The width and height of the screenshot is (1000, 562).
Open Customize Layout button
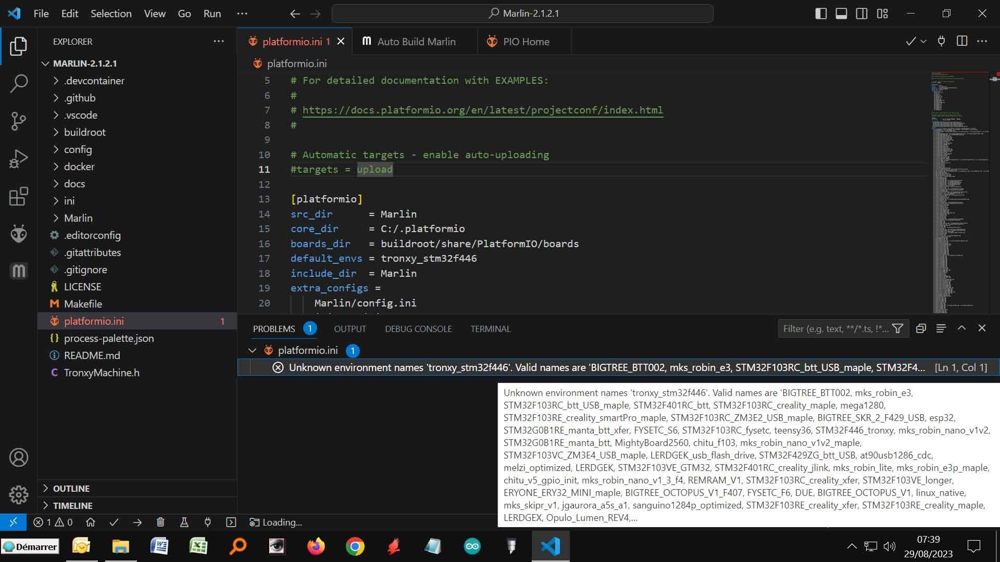[882, 14]
